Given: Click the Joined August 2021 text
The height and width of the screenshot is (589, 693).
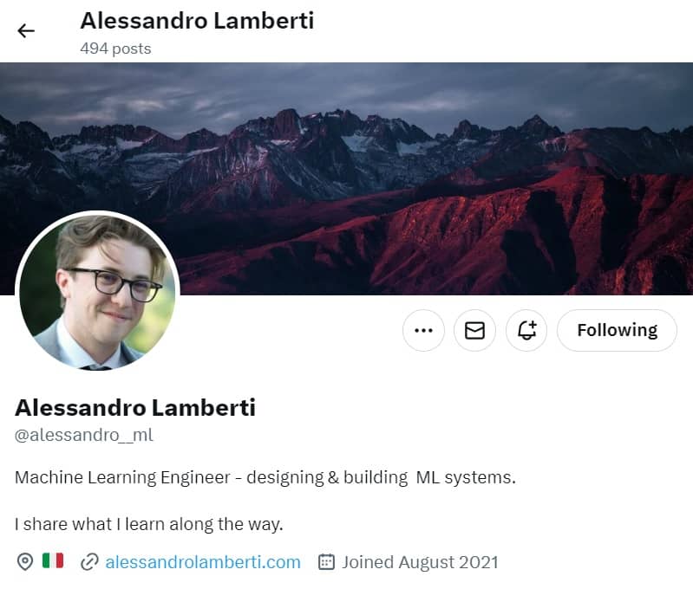Looking at the screenshot, I should (420, 562).
